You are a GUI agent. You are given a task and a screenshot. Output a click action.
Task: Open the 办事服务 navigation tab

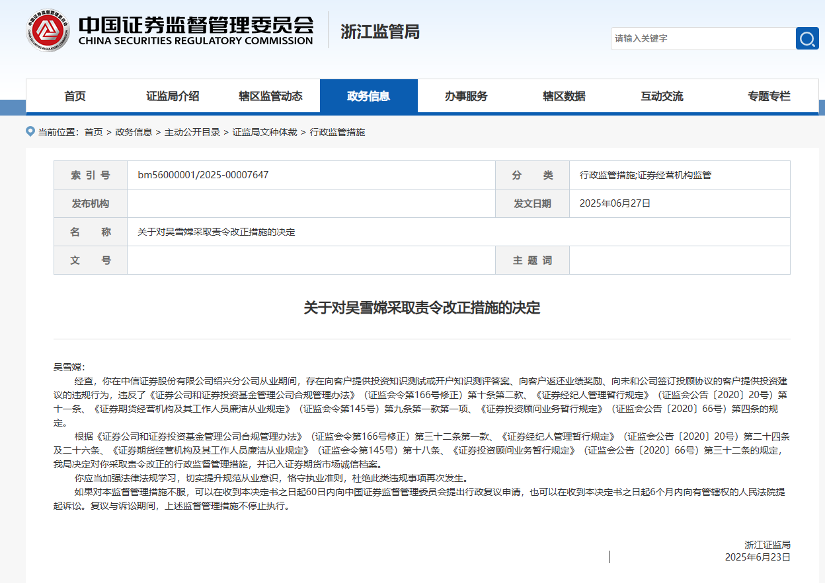click(x=466, y=96)
